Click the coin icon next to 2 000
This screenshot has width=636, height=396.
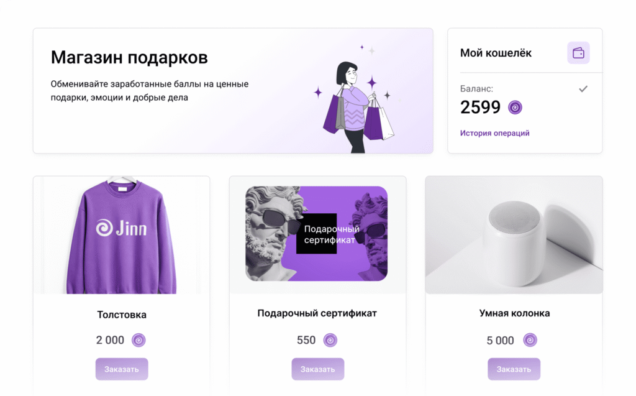(x=139, y=340)
